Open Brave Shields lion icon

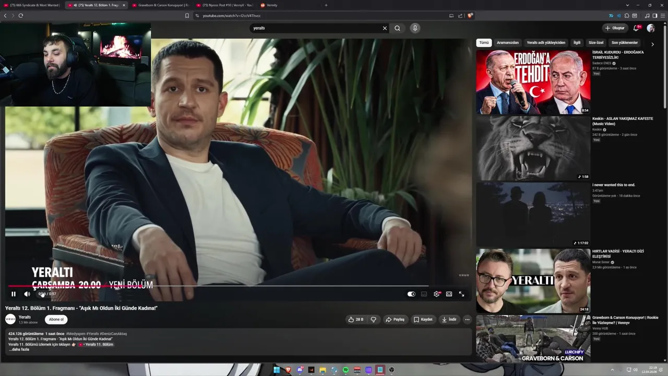(x=470, y=16)
